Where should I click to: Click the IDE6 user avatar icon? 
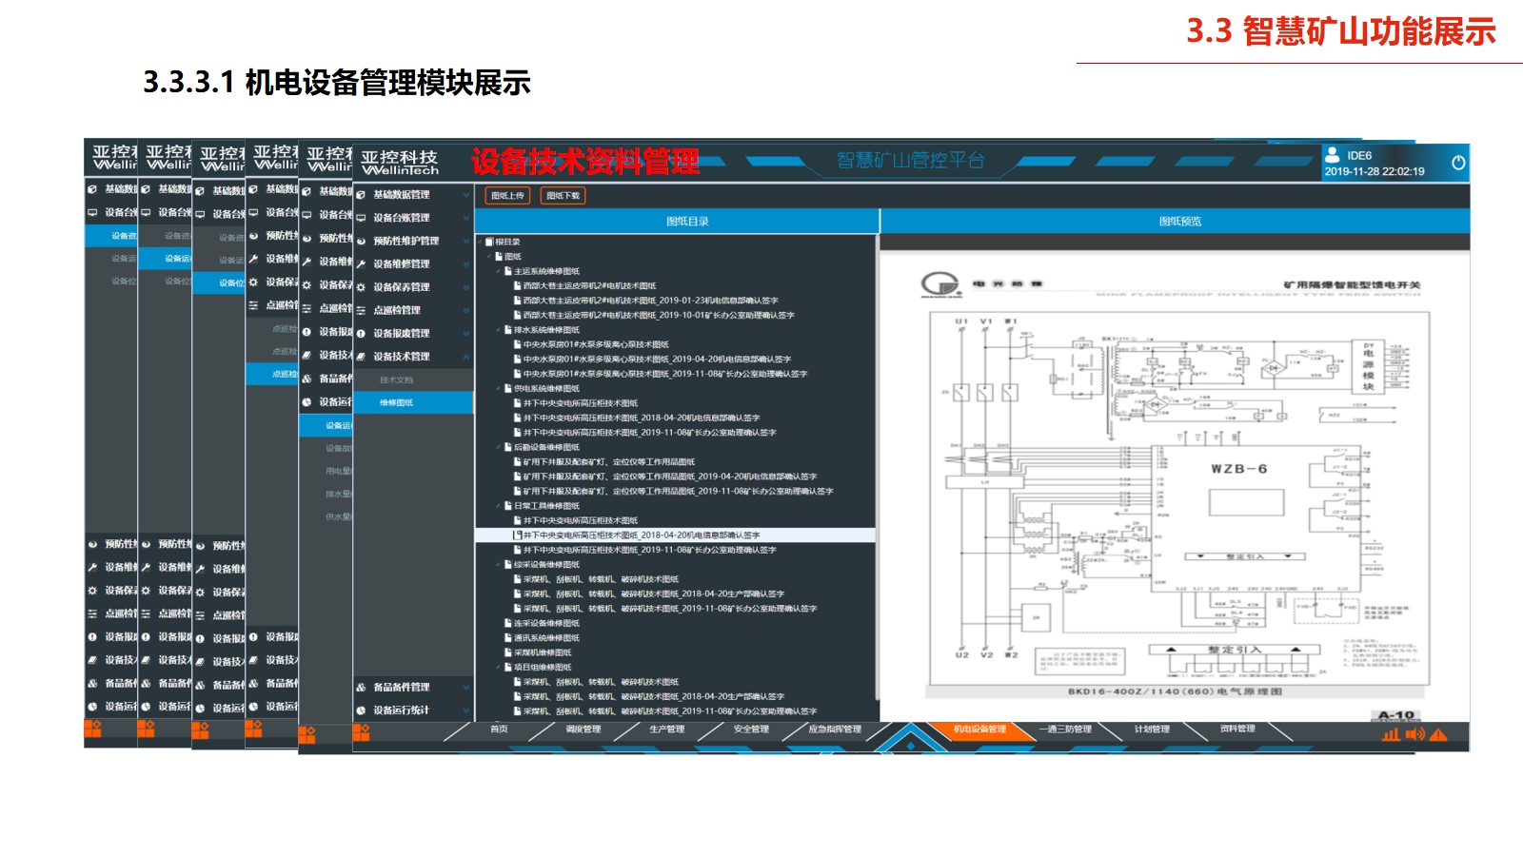pyautogui.click(x=1332, y=154)
